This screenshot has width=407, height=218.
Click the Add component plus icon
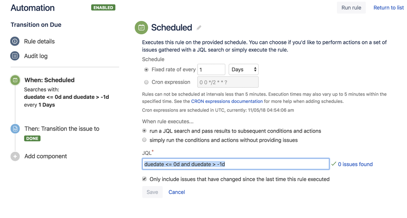tap(15, 156)
